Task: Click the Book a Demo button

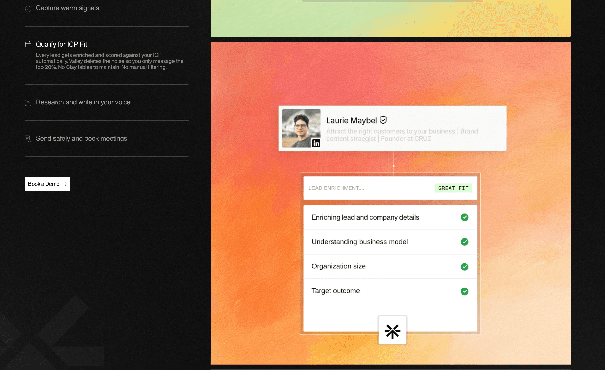Action: (x=47, y=184)
